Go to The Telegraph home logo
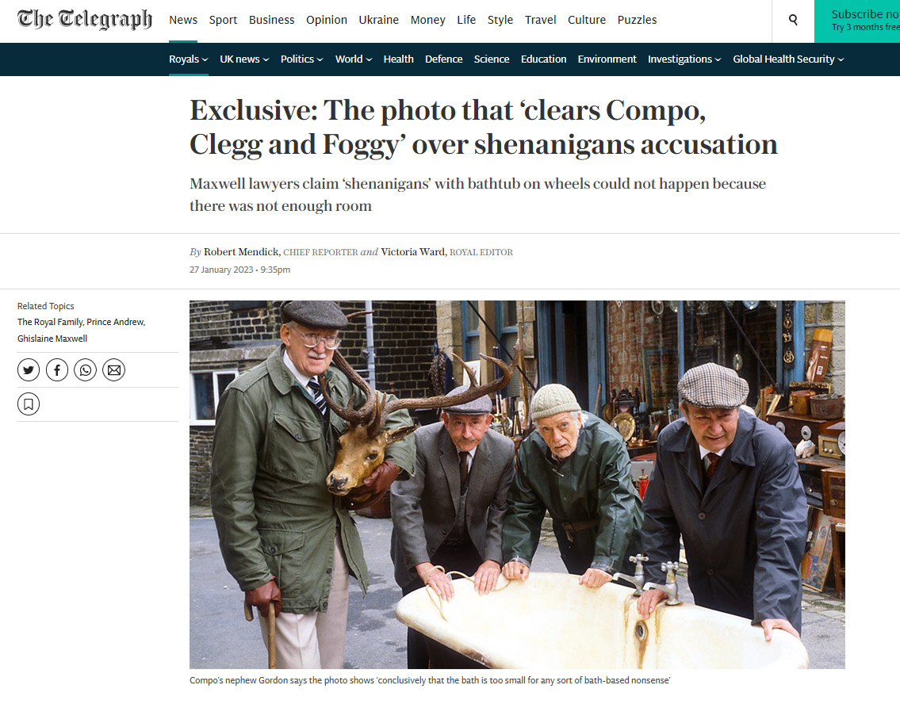This screenshot has width=900, height=704. tap(85, 20)
